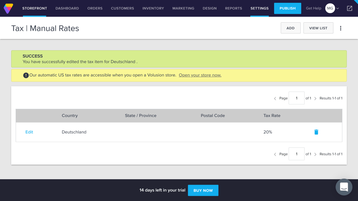358x201 pixels.
Task: Click the Volusion logo icon
Action: tap(8, 8)
